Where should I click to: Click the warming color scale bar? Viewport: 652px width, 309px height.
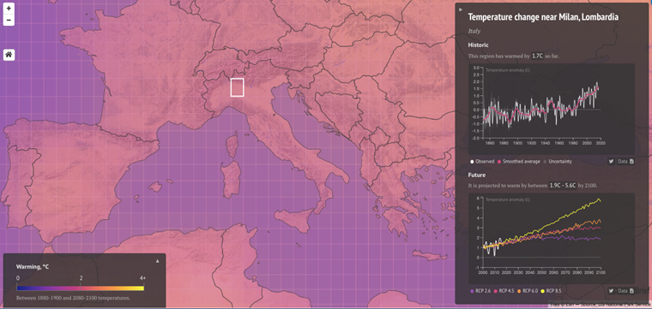pos(81,288)
